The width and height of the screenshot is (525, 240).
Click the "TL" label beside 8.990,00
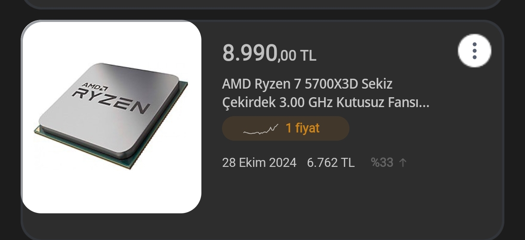point(308,55)
